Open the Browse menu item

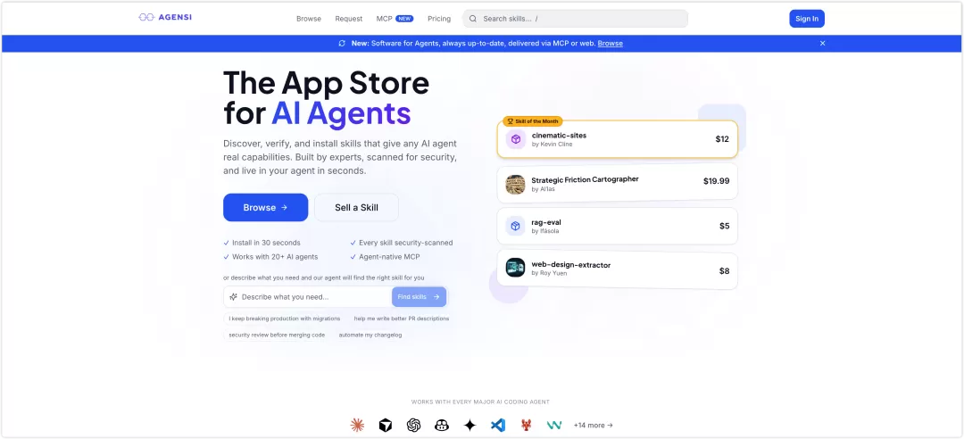[x=309, y=19]
